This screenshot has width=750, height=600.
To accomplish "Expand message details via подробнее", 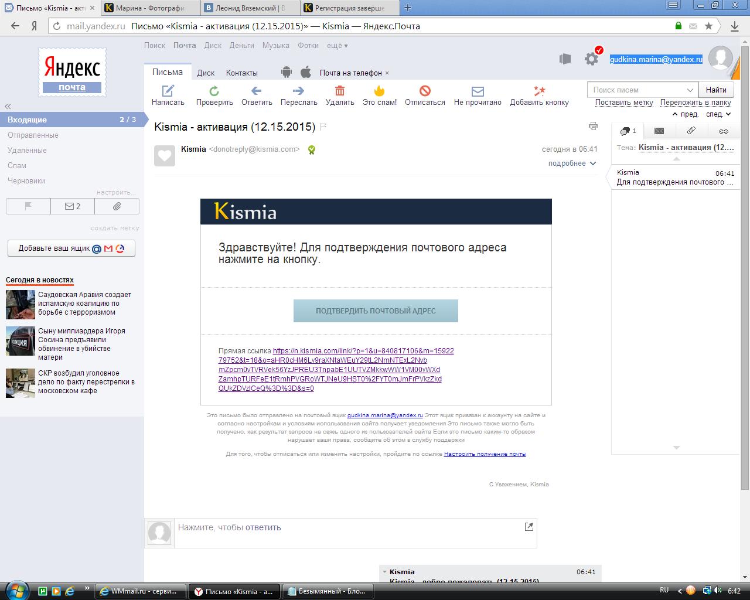I will [572, 163].
